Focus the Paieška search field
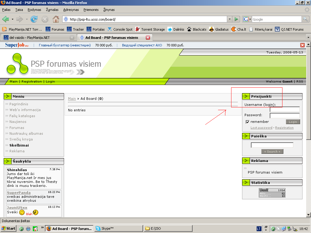Screen dimensions: 311x233 [272, 145]
